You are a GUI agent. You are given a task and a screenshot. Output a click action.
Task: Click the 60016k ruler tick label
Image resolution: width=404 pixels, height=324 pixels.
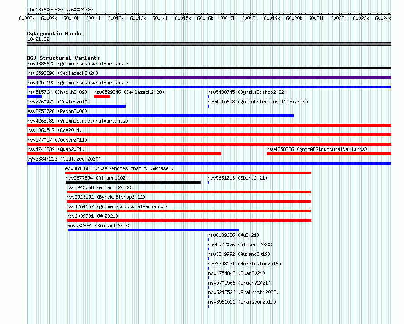205,18
